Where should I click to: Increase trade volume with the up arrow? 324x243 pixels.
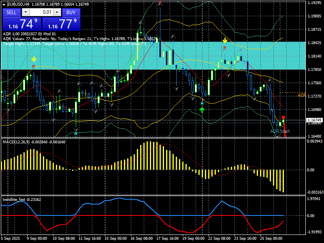pos(57,12)
